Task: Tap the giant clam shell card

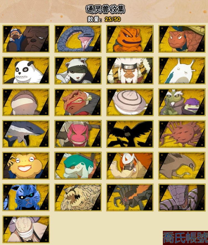Action: pyautogui.click(x=130, y=102)
